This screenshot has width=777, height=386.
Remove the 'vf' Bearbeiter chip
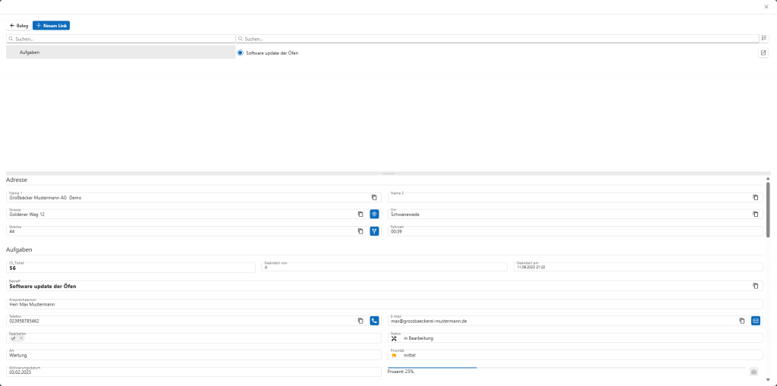click(21, 338)
